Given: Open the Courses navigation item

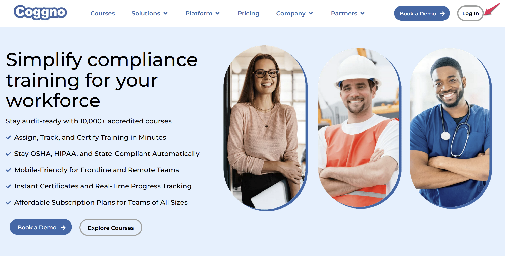Looking at the screenshot, I should (x=103, y=13).
